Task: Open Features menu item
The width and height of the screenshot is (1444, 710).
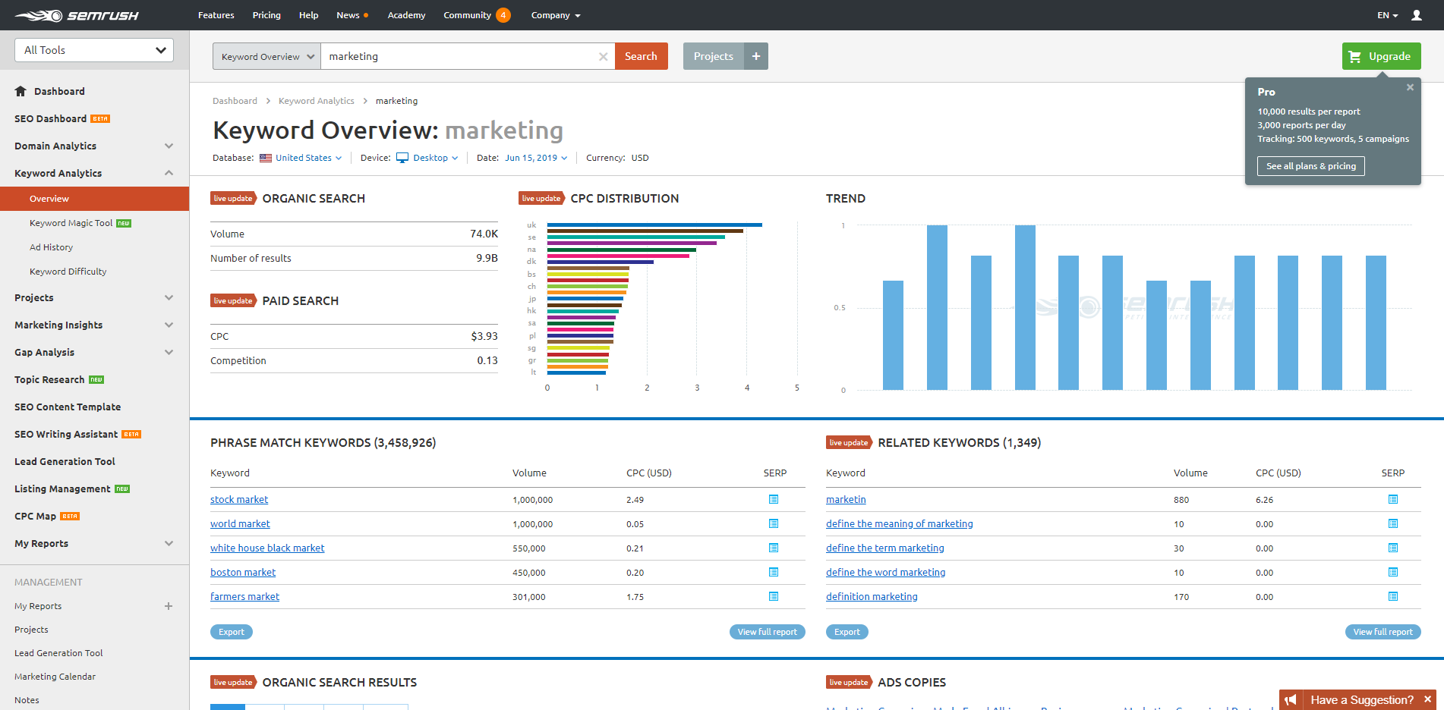Action: pos(216,15)
